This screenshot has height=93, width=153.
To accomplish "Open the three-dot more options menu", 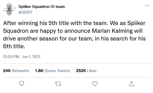I will [x=147, y=6].
